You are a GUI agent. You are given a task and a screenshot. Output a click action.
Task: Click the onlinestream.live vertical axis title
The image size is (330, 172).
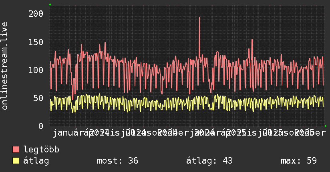point(5,66)
